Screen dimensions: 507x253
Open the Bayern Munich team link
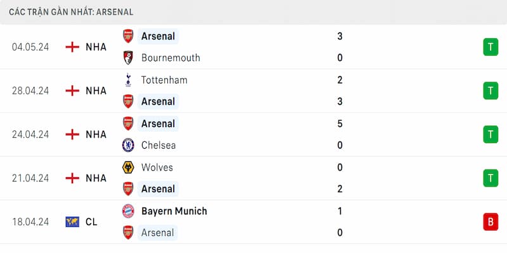tap(174, 211)
